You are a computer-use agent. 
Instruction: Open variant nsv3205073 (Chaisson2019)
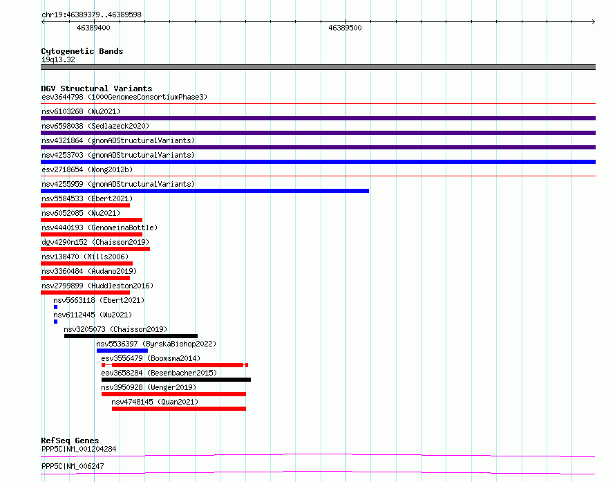pyautogui.click(x=115, y=329)
